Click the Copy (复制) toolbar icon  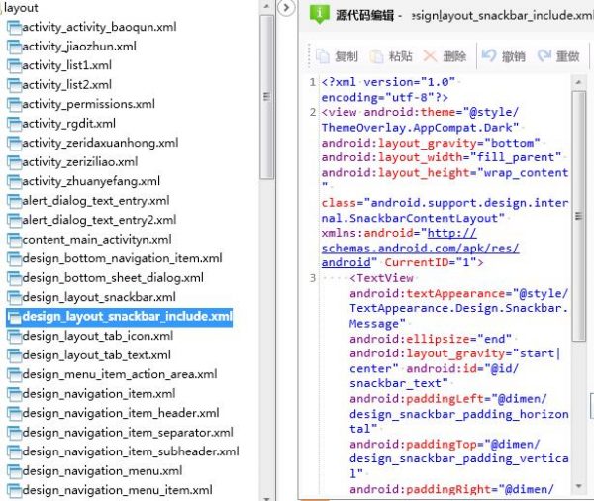323,56
